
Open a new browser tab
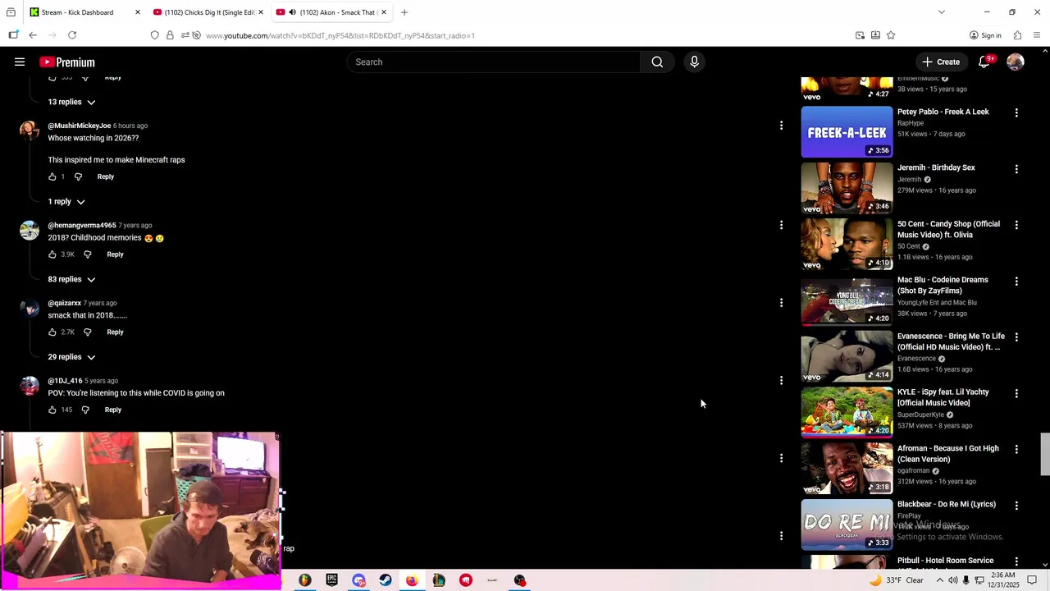(x=404, y=12)
